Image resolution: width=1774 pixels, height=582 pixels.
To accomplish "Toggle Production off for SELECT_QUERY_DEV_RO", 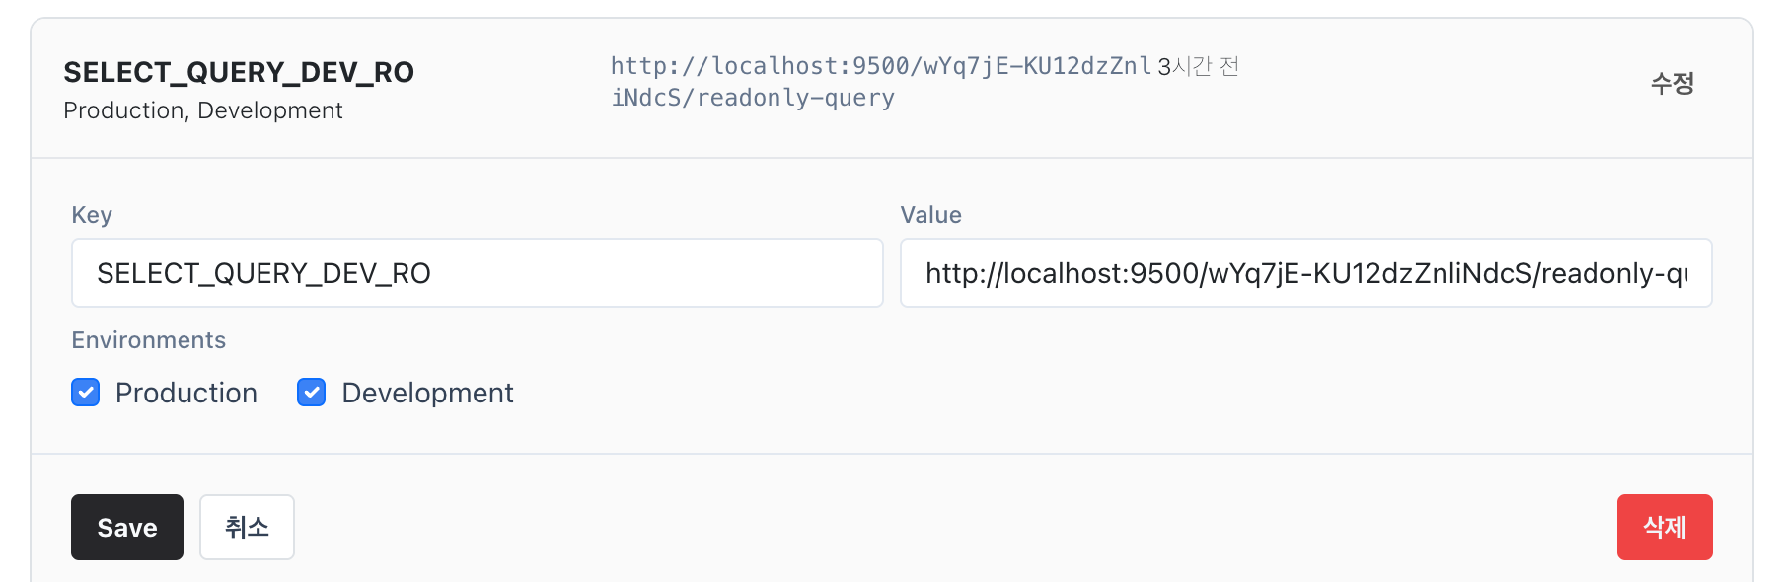I will click(85, 393).
